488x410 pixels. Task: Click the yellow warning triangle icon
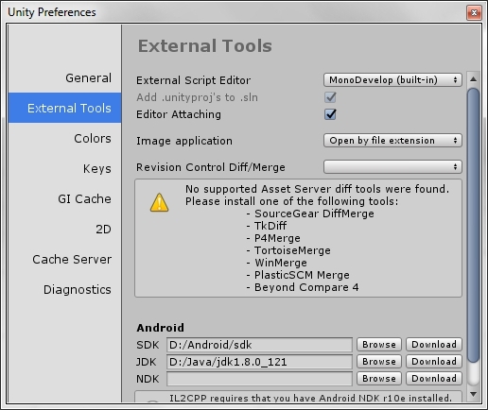(x=159, y=202)
